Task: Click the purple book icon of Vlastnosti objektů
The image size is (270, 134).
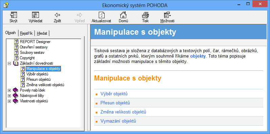Action: pyautogui.click(x=16, y=101)
